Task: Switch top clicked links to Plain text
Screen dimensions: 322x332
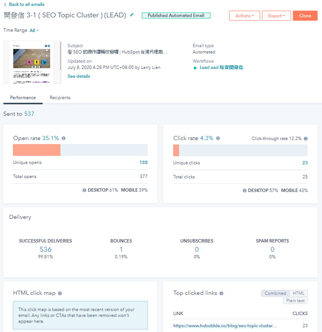Action: point(295,301)
